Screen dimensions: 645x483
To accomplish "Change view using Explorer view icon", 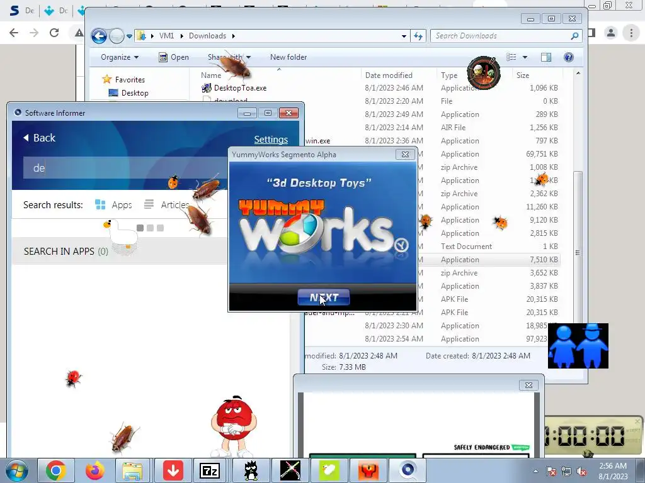I will pos(511,57).
